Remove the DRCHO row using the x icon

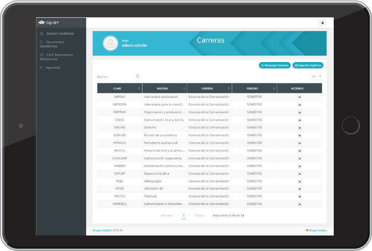[x=300, y=128]
